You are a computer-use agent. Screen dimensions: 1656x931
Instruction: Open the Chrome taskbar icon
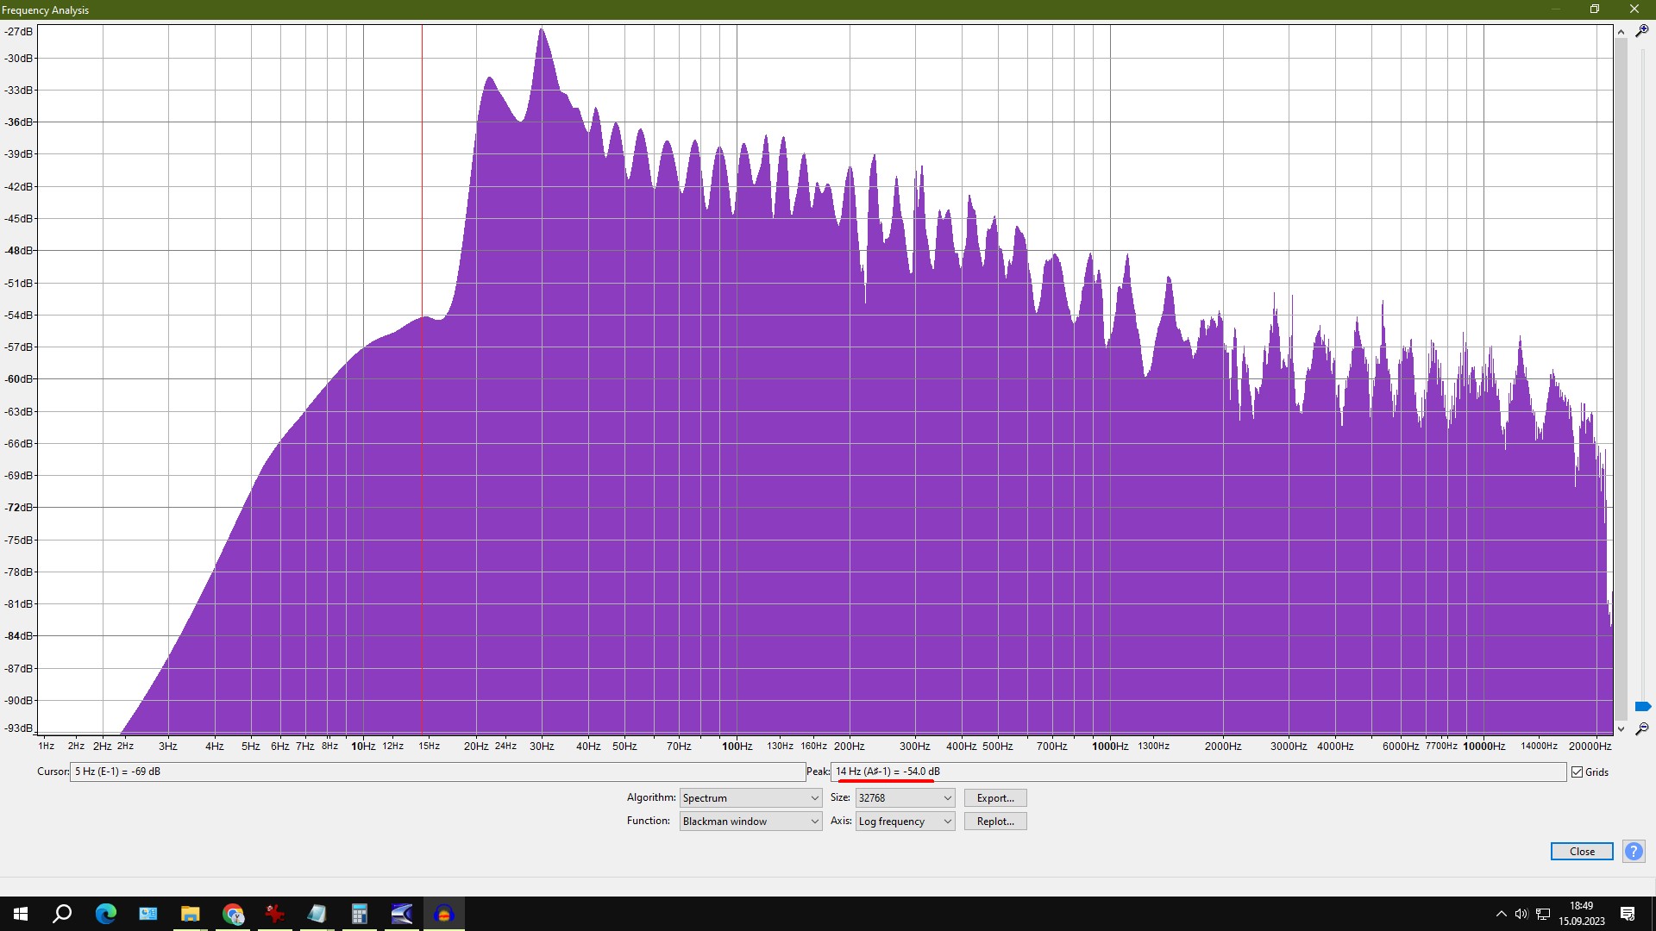click(x=233, y=914)
